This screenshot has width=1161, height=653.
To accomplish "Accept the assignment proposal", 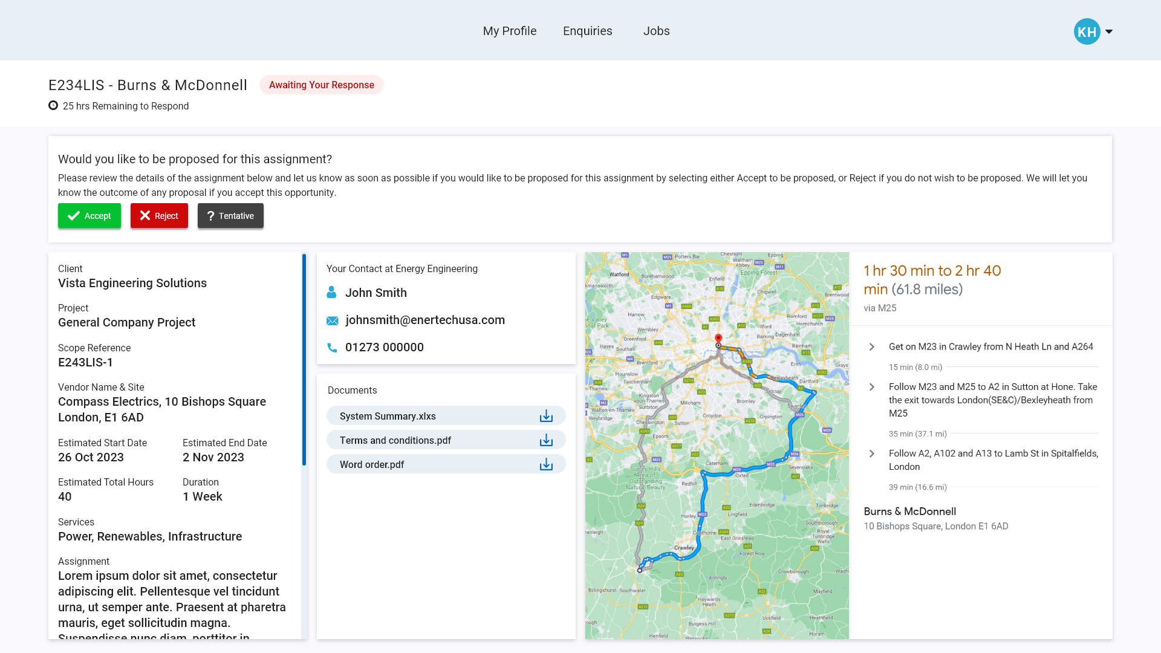I will click(89, 216).
